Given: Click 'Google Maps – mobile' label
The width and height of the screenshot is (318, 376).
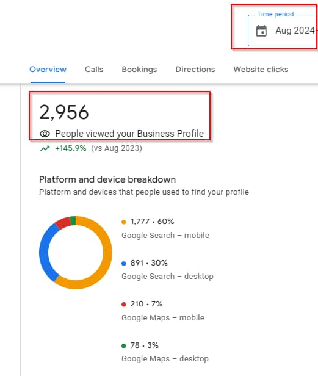Looking at the screenshot, I should click(x=163, y=318).
